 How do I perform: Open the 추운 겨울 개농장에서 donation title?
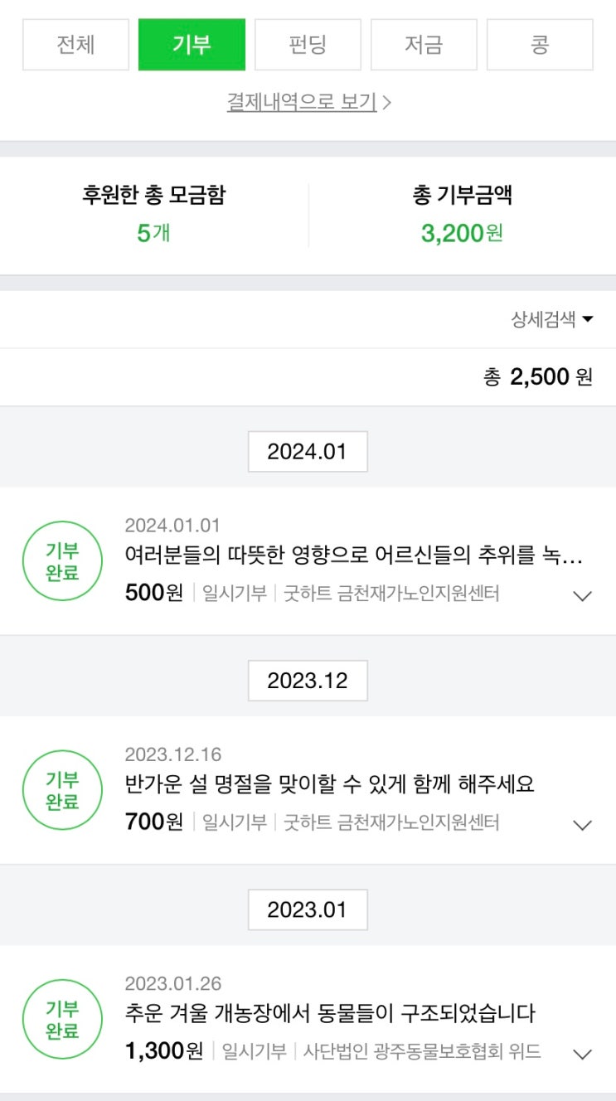pos(329,1013)
